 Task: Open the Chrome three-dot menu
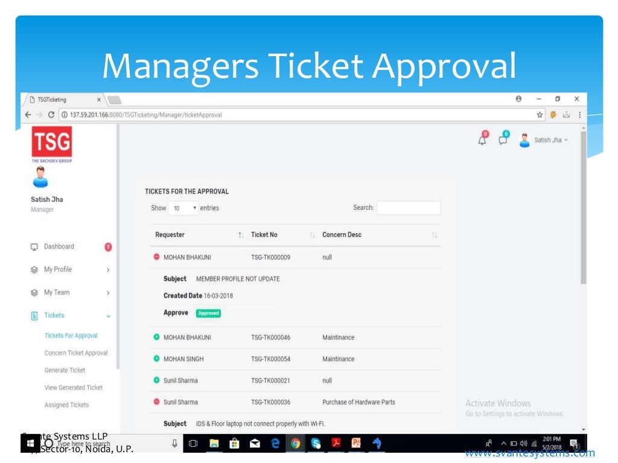click(579, 115)
